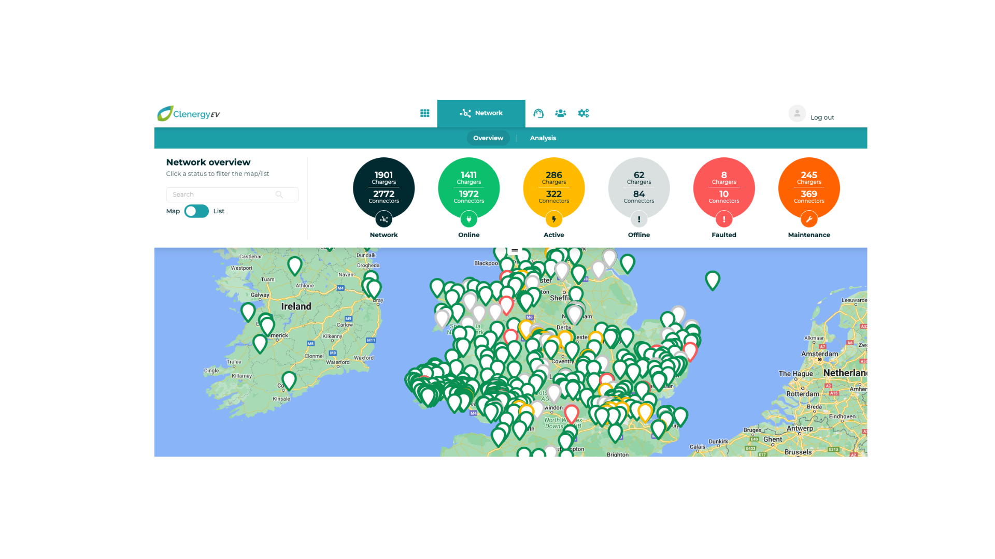Viewport: 995px width, 559px height.
Task: Select the Overview tab
Action: [x=487, y=137]
